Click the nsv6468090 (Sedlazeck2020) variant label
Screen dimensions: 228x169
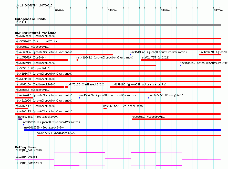(x=35, y=36)
